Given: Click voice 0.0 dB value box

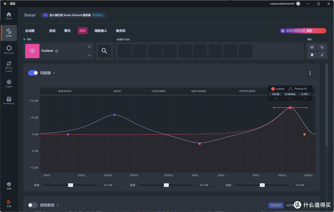Looking at the screenshot, I should click(204, 185).
